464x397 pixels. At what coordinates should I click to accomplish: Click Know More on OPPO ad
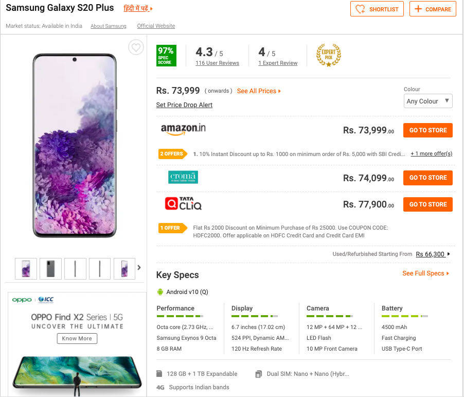pos(77,339)
